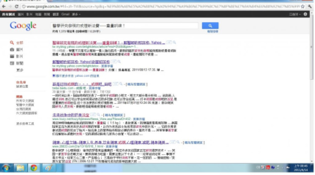Open Gmail from the black navigation bar

click(65, 14)
